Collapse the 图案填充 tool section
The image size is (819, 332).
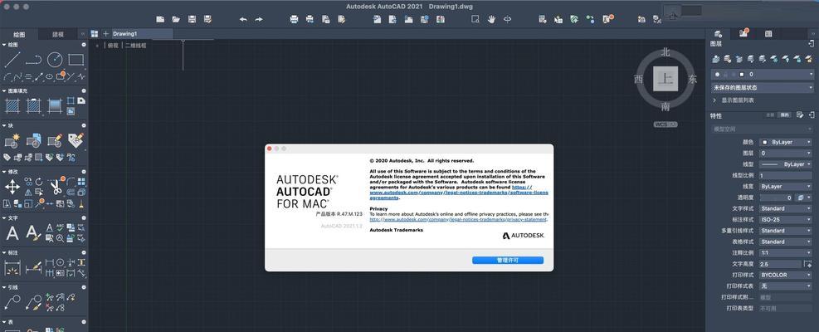[x=4, y=90]
